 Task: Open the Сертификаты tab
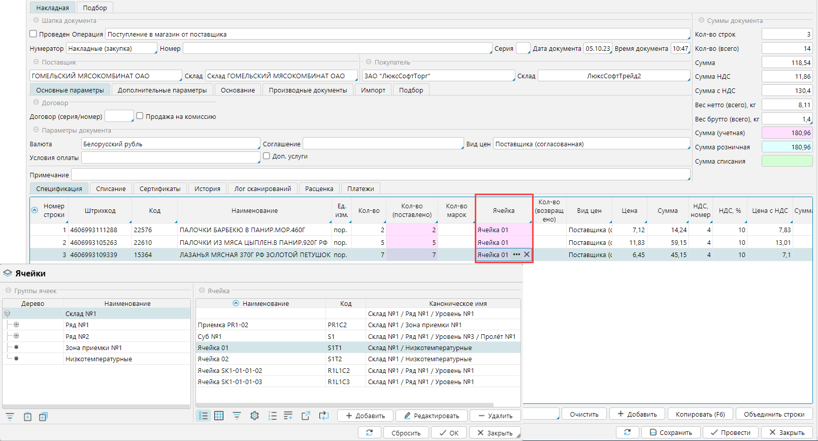(x=160, y=188)
